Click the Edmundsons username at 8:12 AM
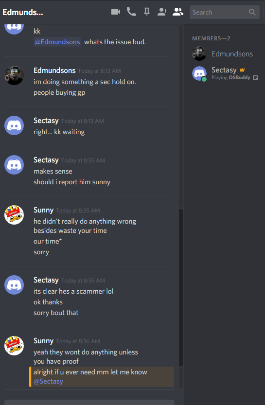 point(54,70)
